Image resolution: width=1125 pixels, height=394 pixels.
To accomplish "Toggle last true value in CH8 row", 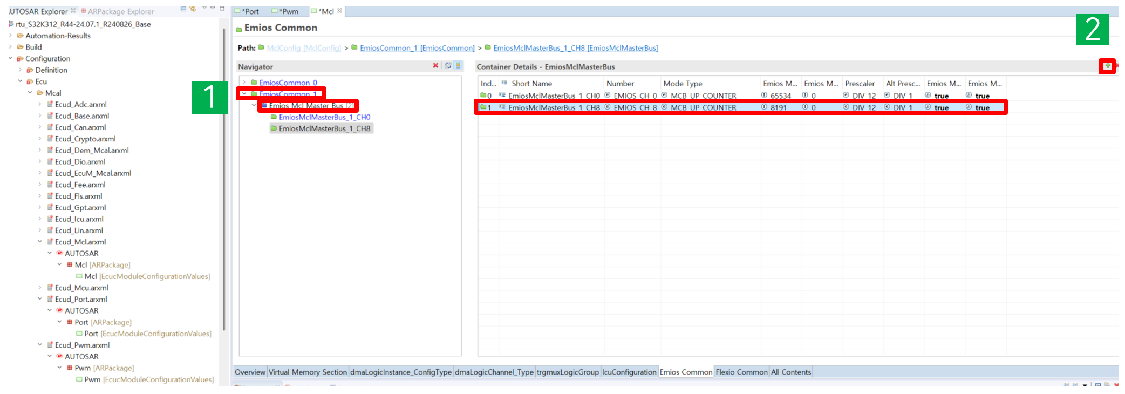I will (x=982, y=108).
